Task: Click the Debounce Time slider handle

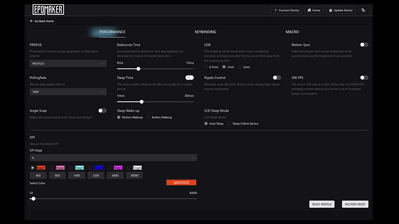Action: (138, 69)
